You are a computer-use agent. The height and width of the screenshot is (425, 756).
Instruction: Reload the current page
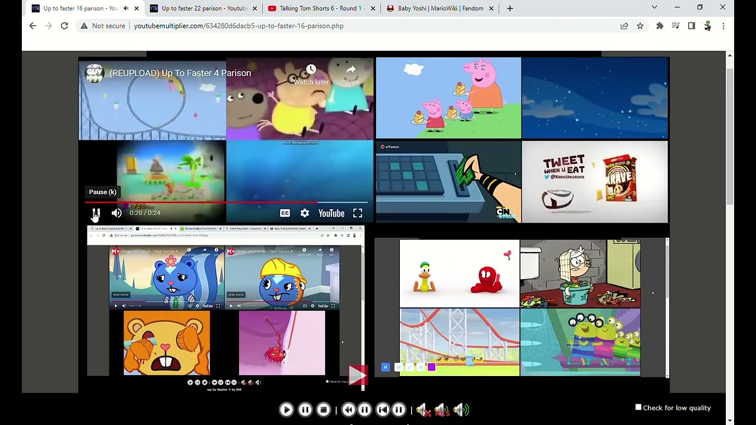[x=64, y=26]
